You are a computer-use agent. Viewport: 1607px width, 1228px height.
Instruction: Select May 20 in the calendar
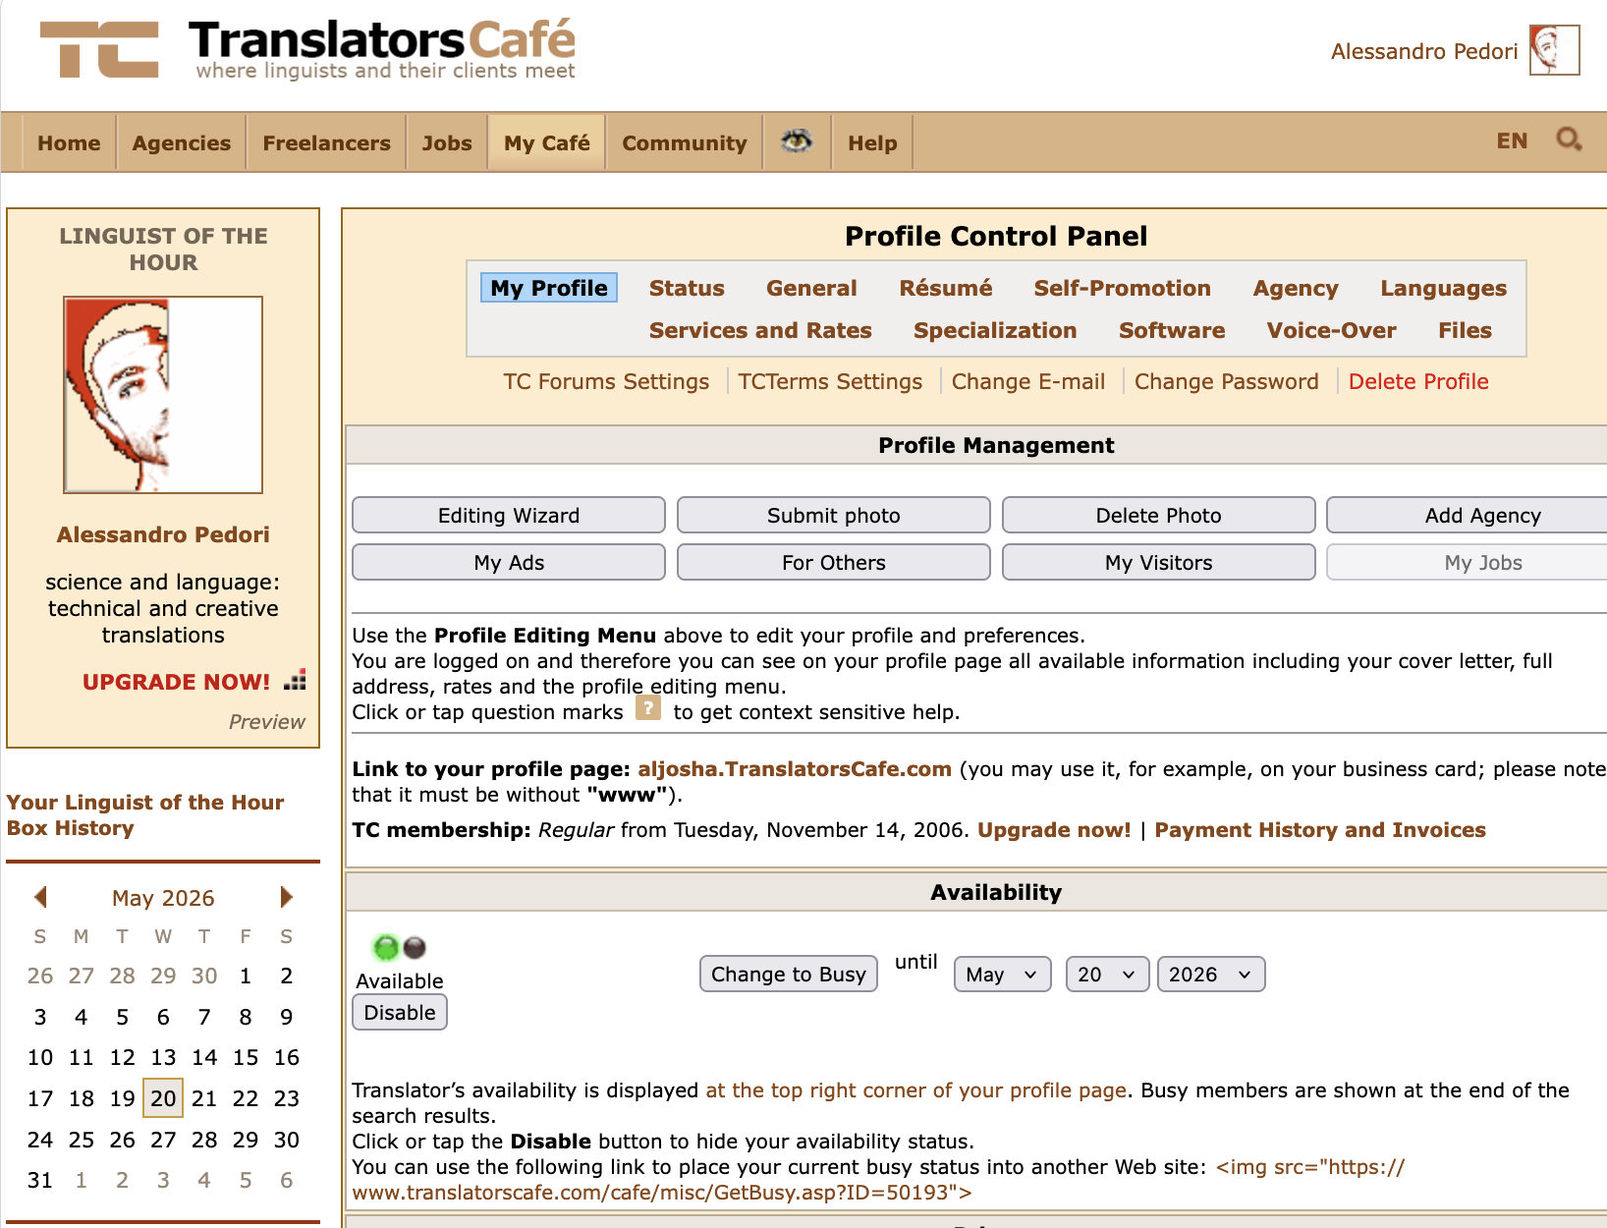(x=163, y=1098)
